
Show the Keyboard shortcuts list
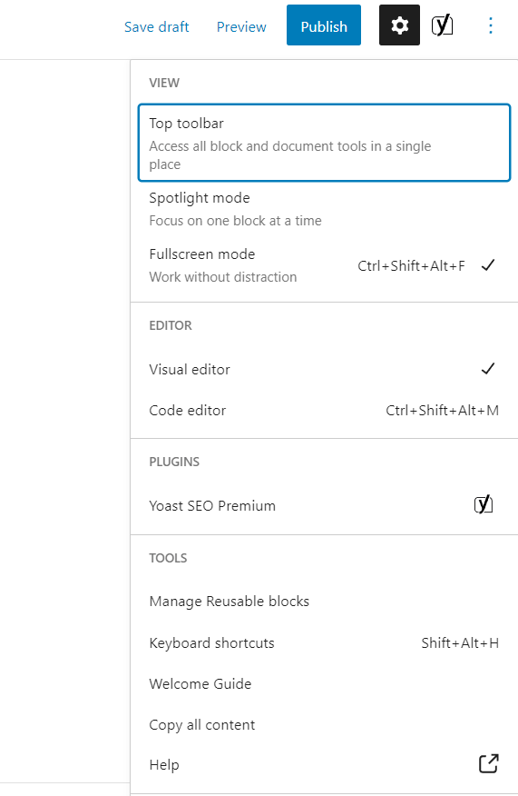(x=325, y=643)
